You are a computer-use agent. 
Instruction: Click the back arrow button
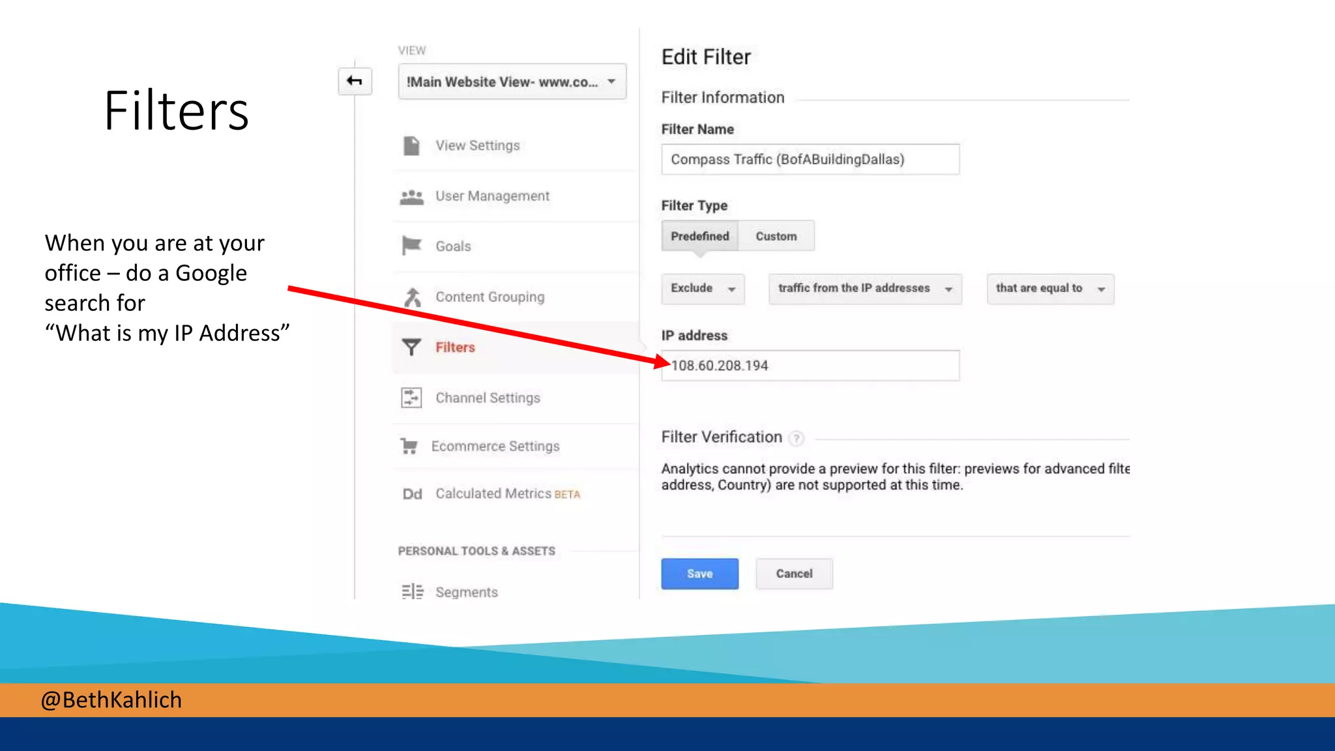[x=355, y=81]
